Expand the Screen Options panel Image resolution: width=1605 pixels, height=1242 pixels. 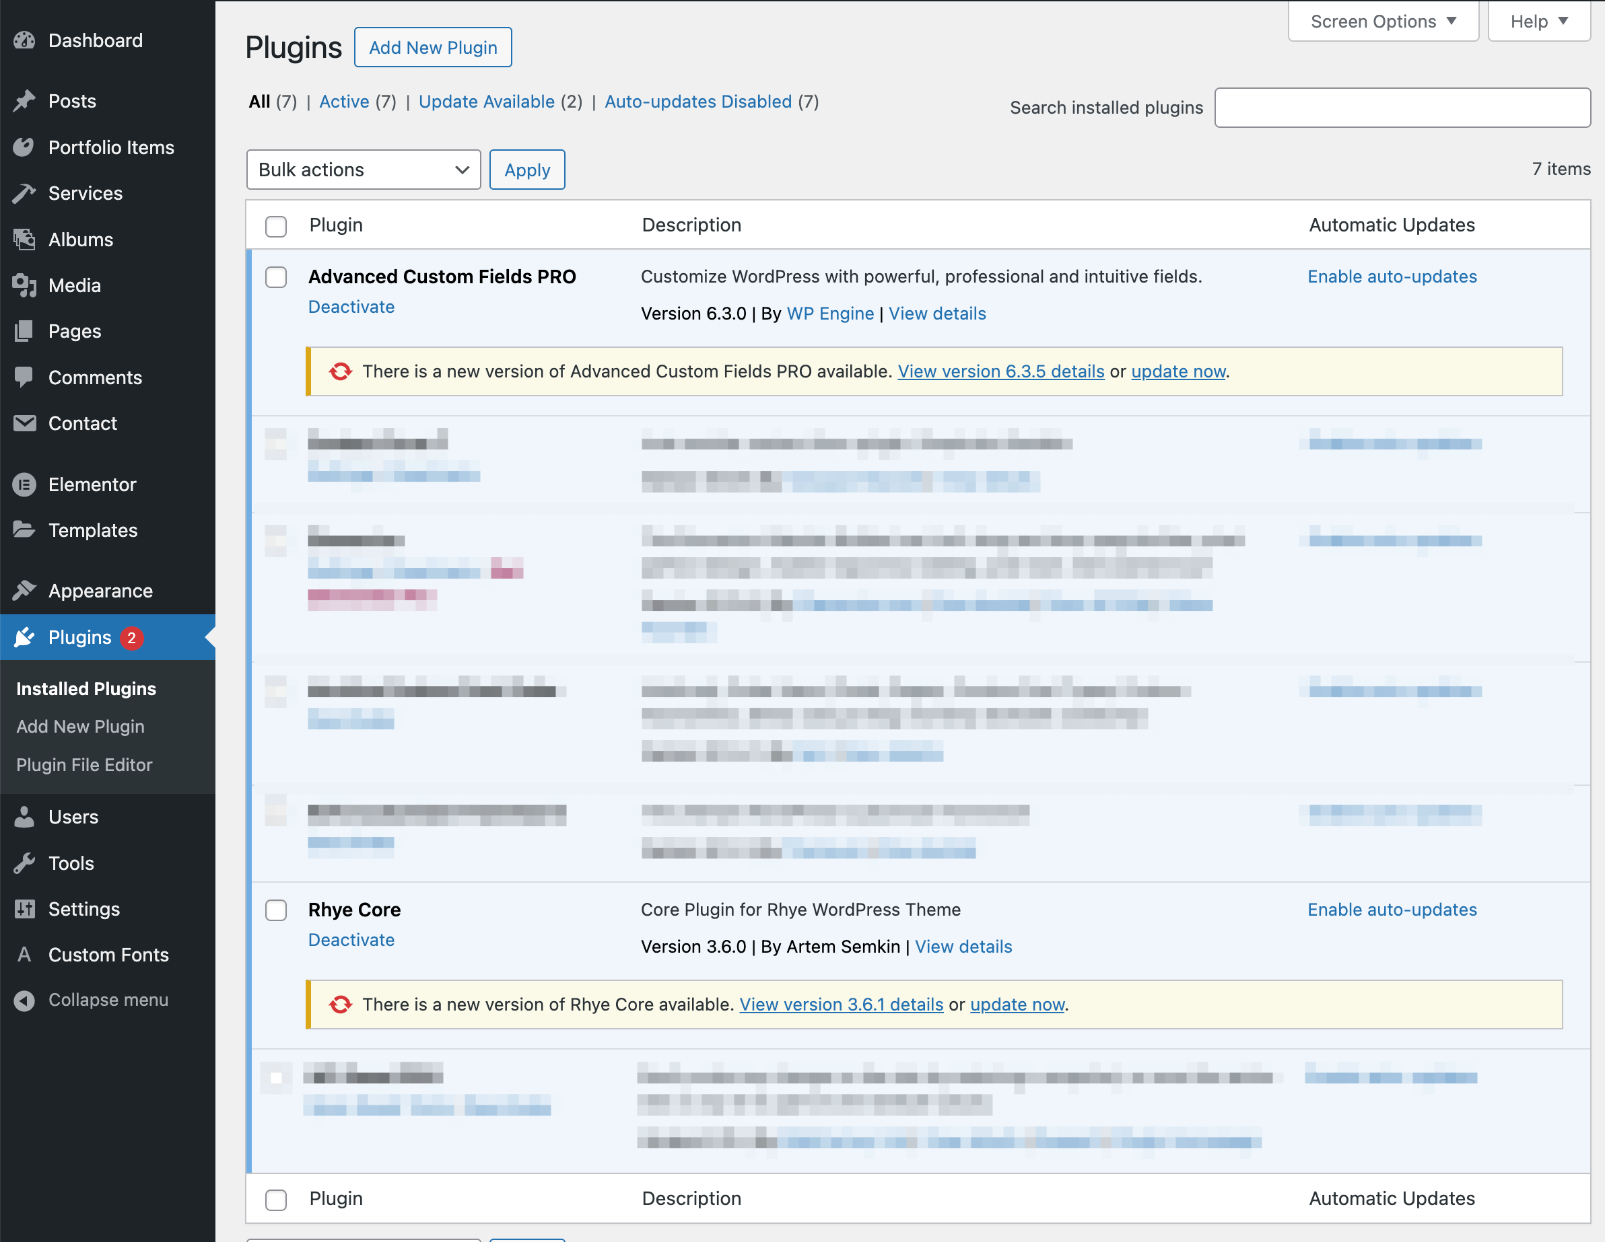click(1382, 22)
